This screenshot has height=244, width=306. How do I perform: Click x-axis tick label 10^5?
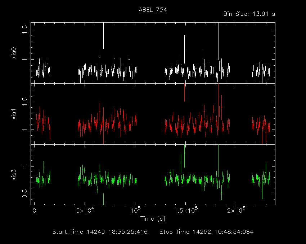tap(135, 210)
